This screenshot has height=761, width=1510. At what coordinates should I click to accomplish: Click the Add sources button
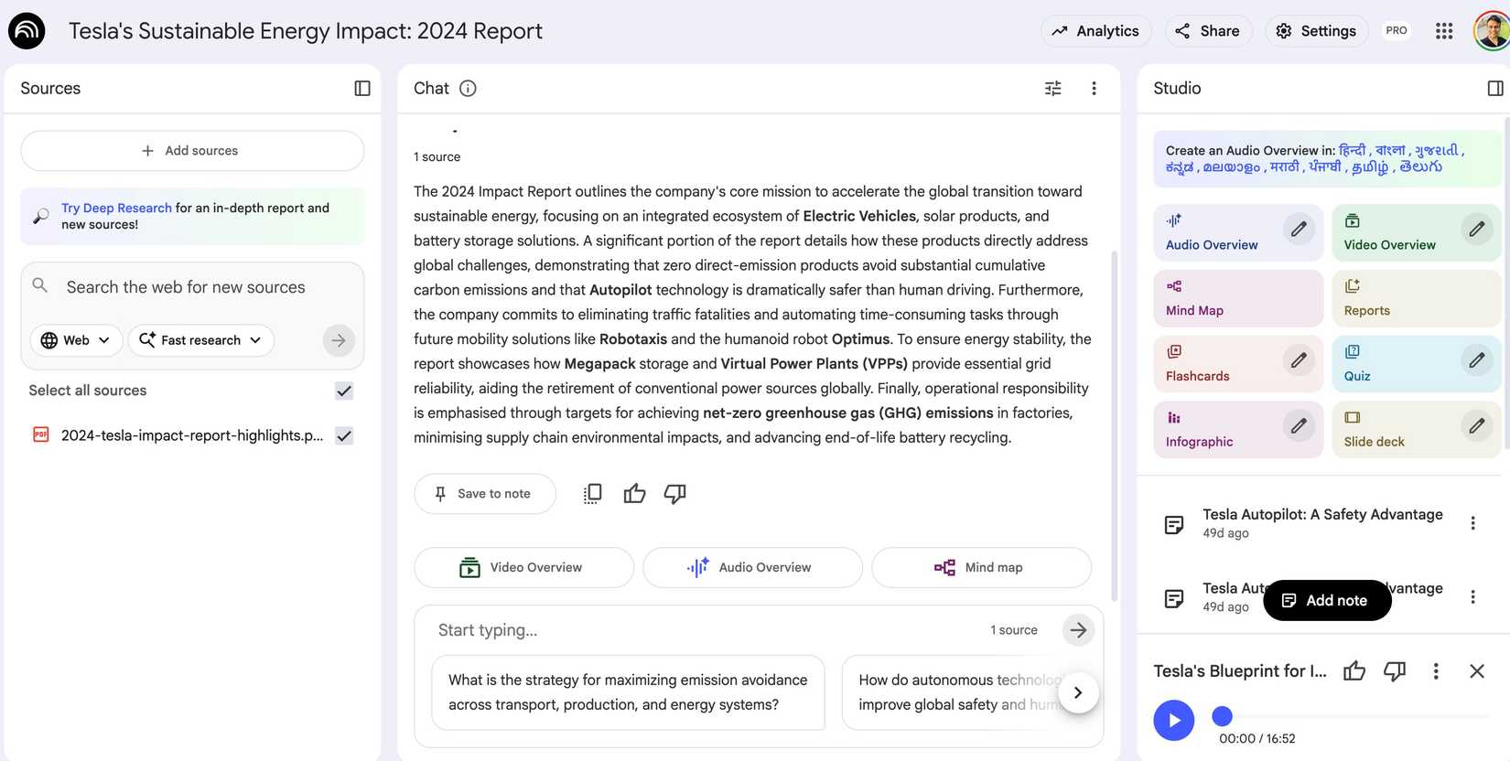pyautogui.click(x=192, y=151)
